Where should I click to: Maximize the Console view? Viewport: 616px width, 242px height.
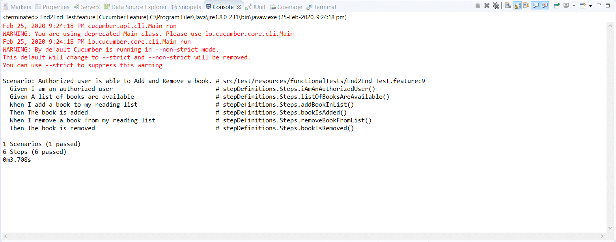[x=608, y=6]
